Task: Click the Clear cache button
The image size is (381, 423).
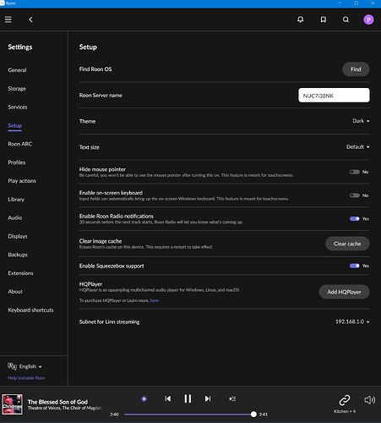Action: (347, 244)
